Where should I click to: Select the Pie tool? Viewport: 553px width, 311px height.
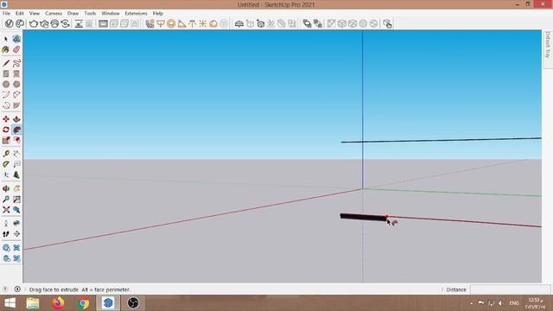[x=16, y=105]
